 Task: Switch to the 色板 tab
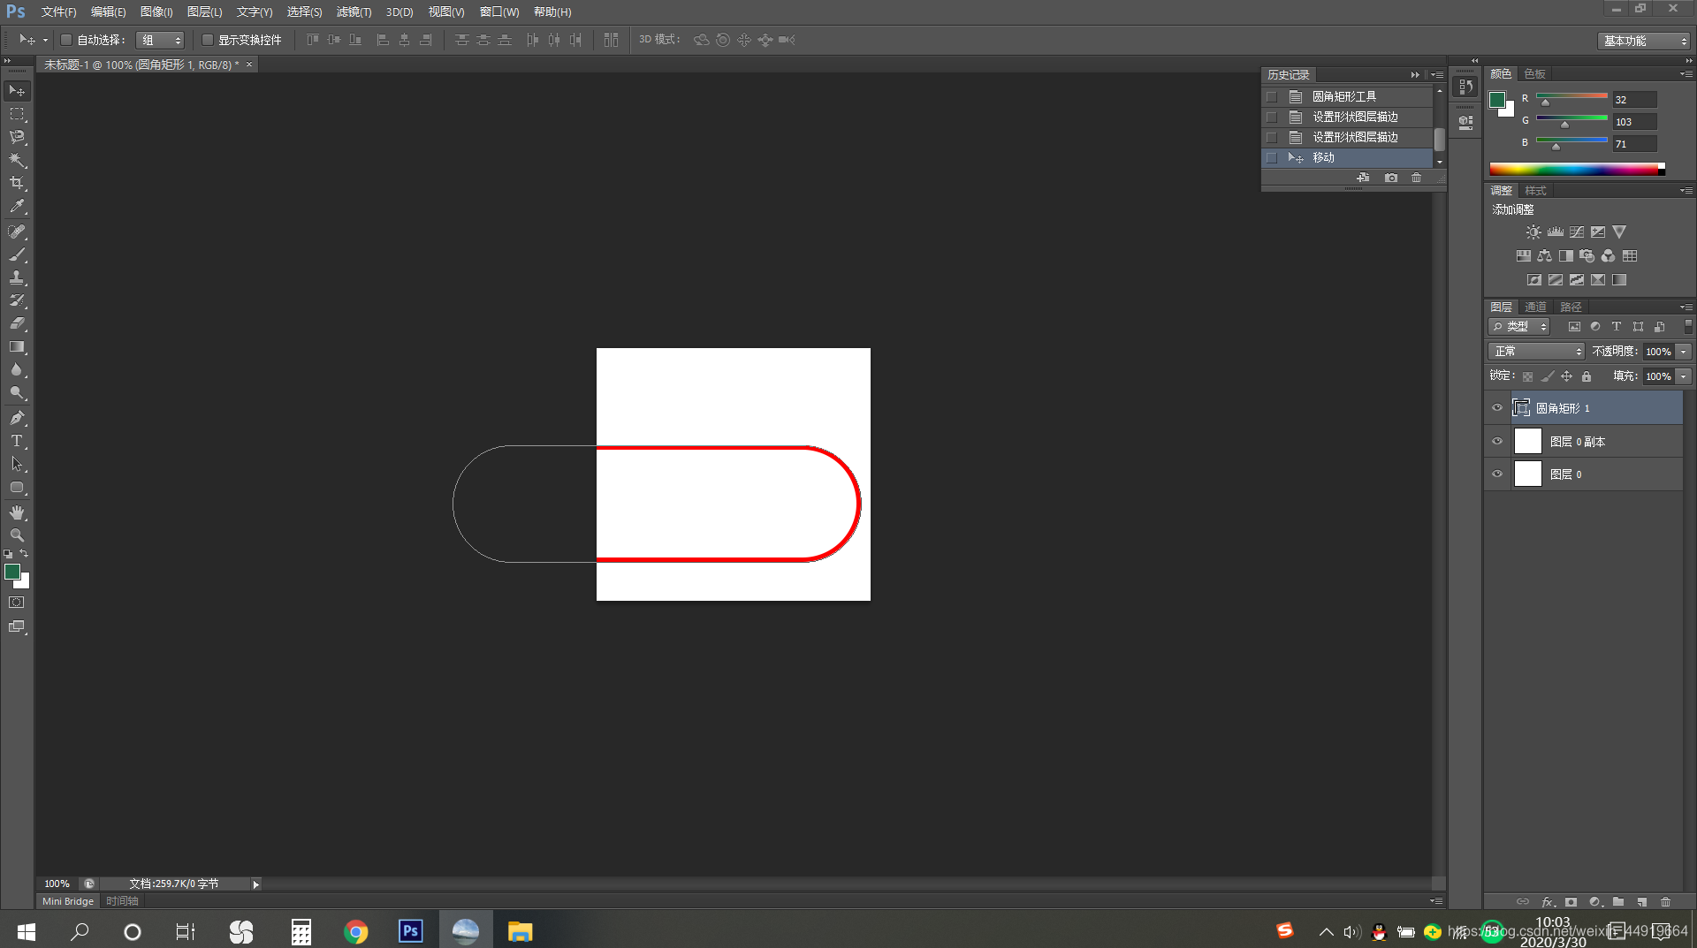tap(1534, 73)
